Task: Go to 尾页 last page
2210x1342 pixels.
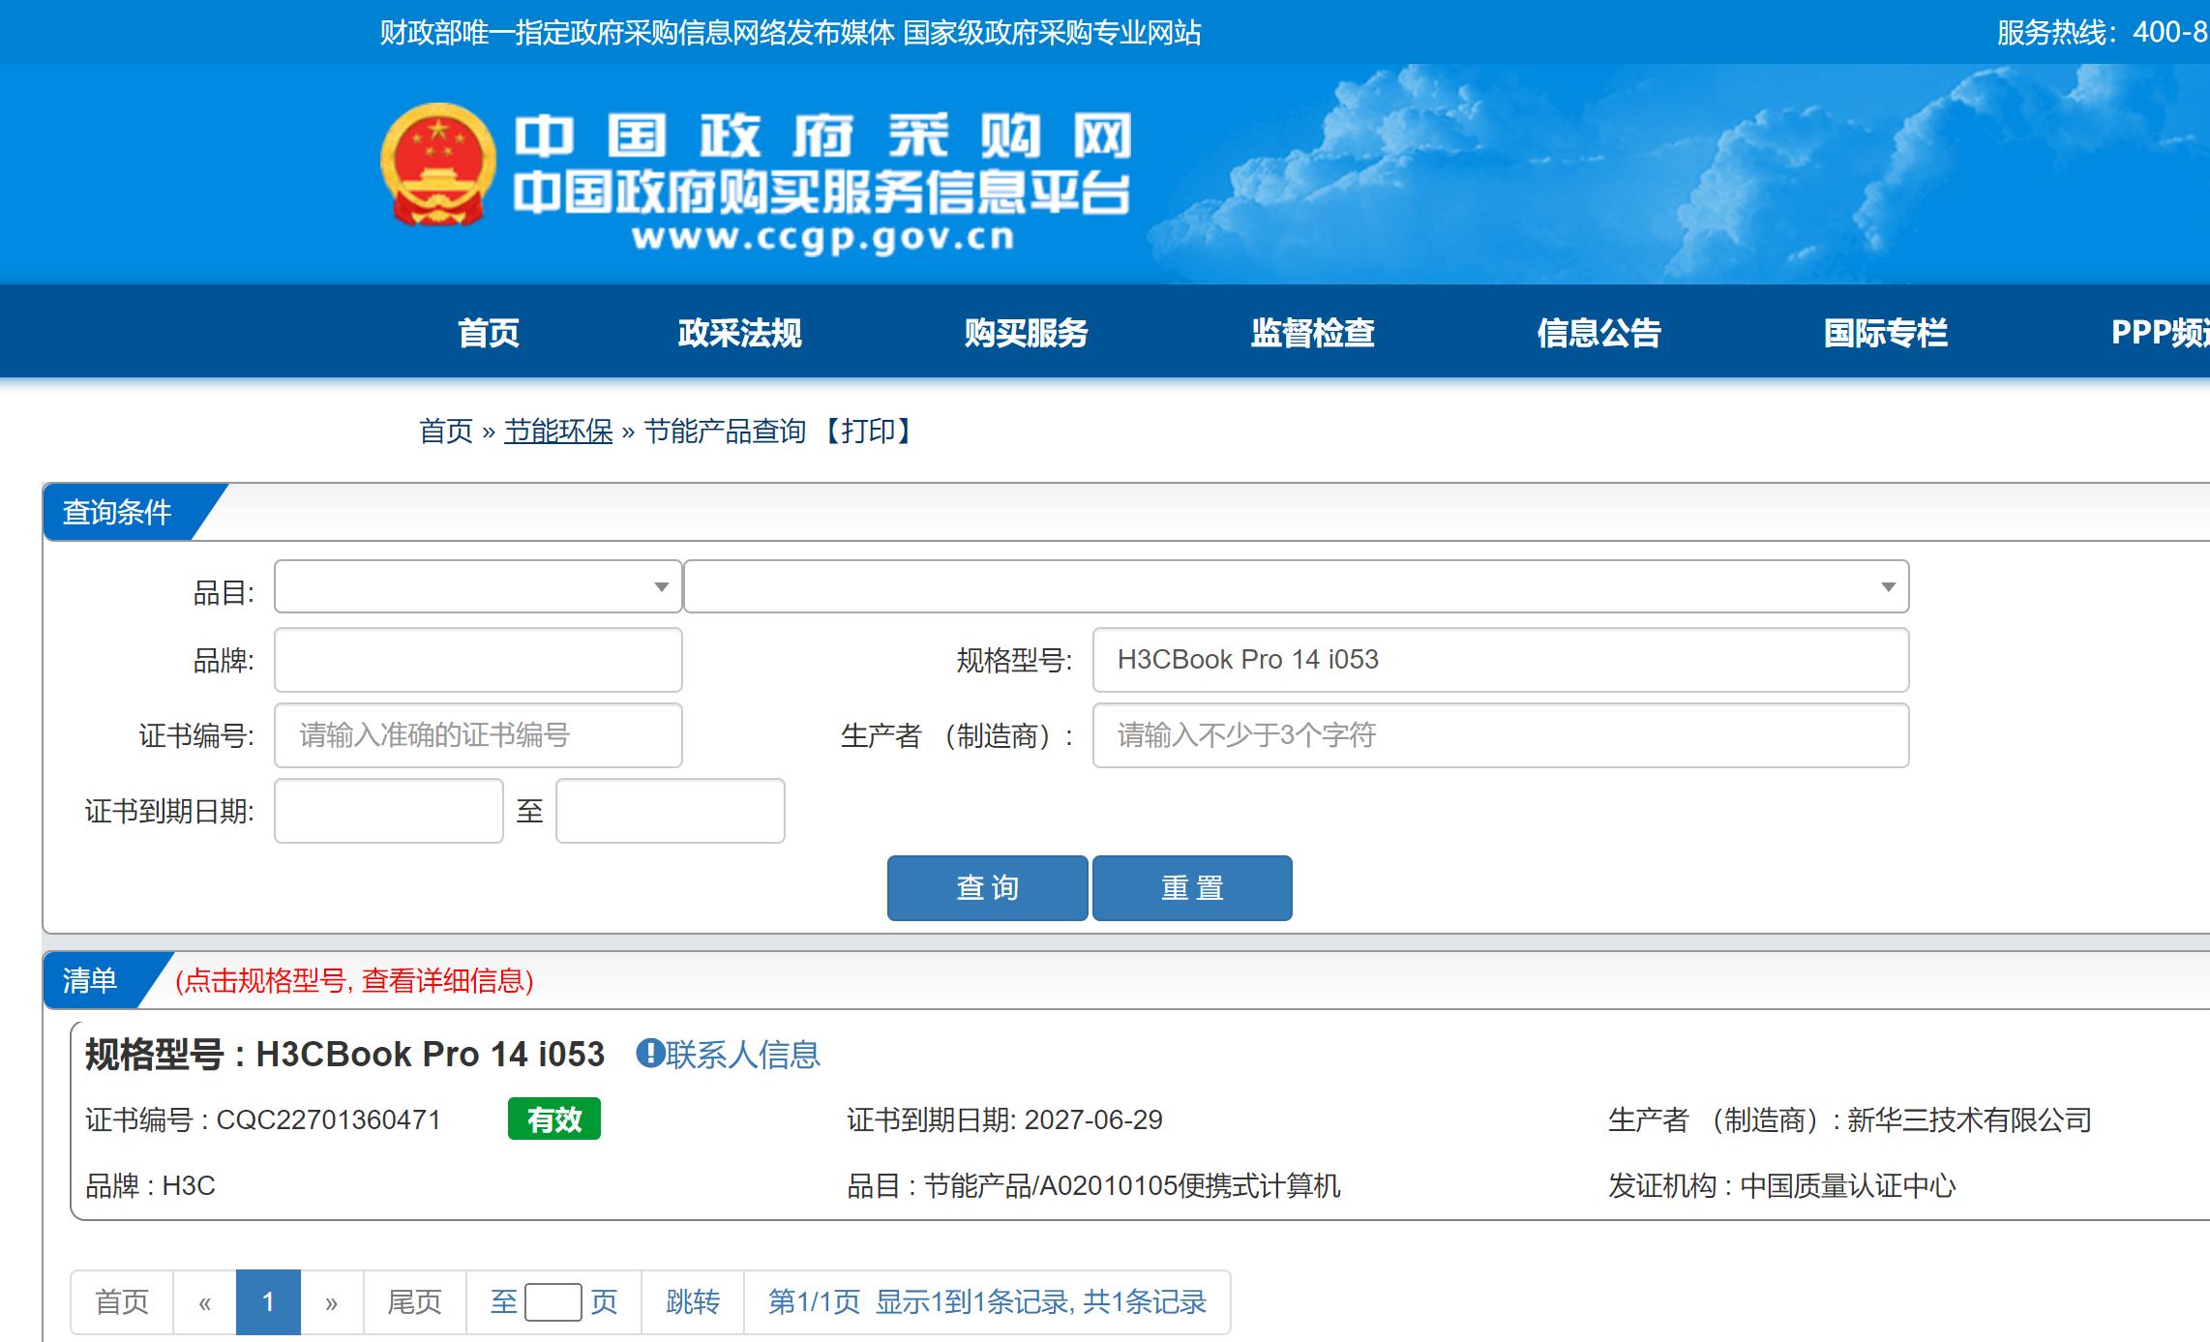Action: [x=414, y=1302]
